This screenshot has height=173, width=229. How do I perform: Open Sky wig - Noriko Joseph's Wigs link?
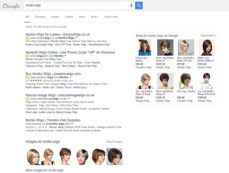tap(186, 91)
